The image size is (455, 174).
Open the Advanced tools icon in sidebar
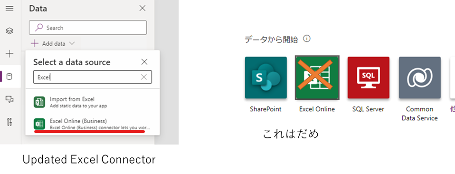click(9, 122)
